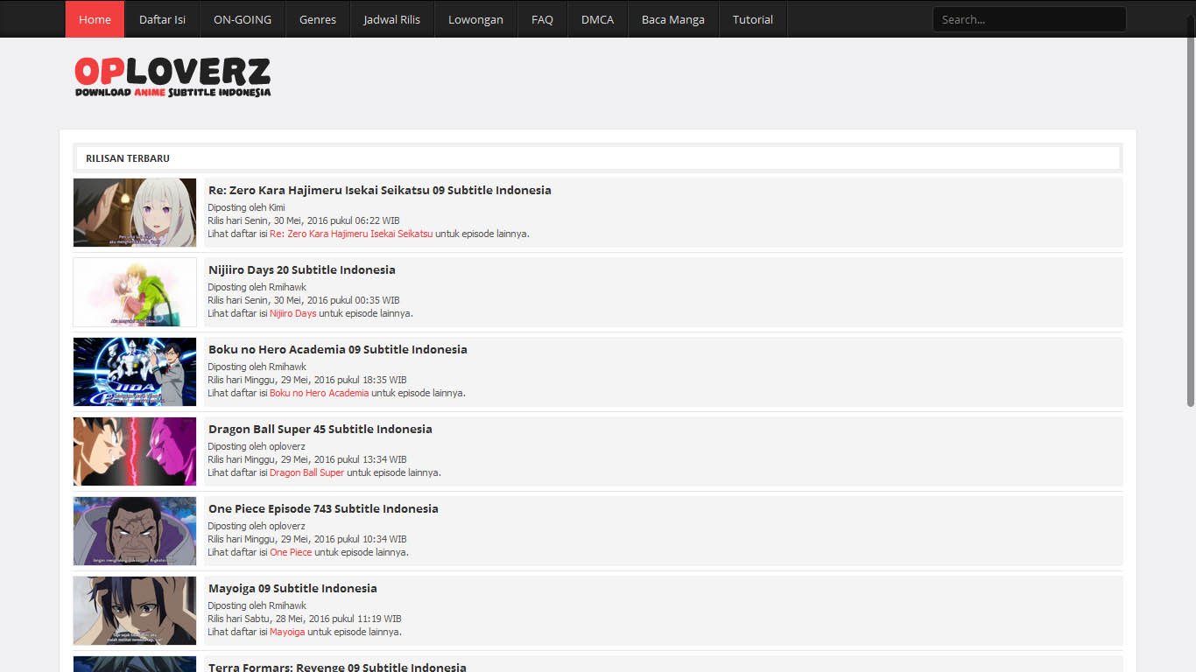Open the Tutorial menu item
This screenshot has height=672, width=1196.
pos(753,19)
